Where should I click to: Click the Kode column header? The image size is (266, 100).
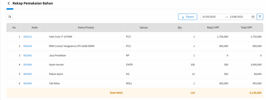coord(35,27)
